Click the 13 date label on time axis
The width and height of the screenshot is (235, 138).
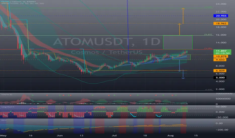coord(81,135)
